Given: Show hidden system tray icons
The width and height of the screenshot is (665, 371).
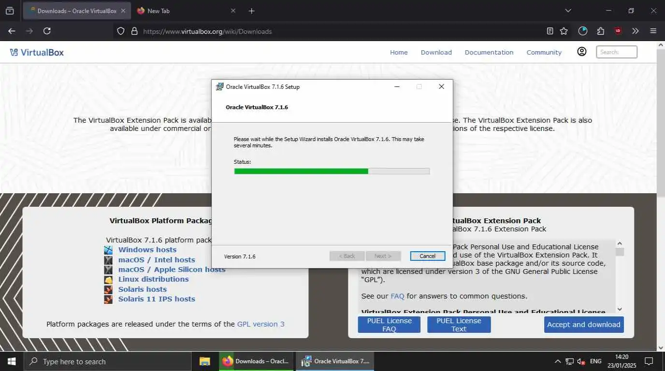Looking at the screenshot, I should pyautogui.click(x=558, y=361).
